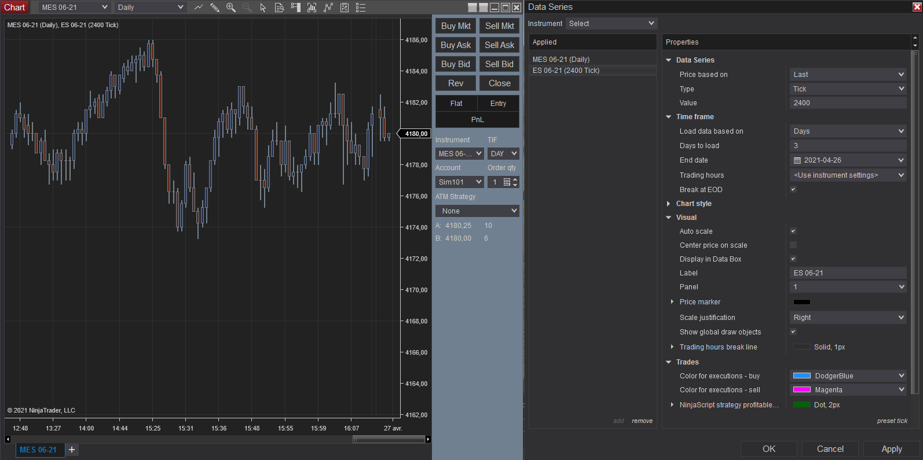This screenshot has height=460, width=923.
Task: Click the Sell Bid button
Action: [x=499, y=64]
